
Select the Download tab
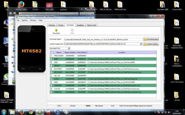point(70,25)
